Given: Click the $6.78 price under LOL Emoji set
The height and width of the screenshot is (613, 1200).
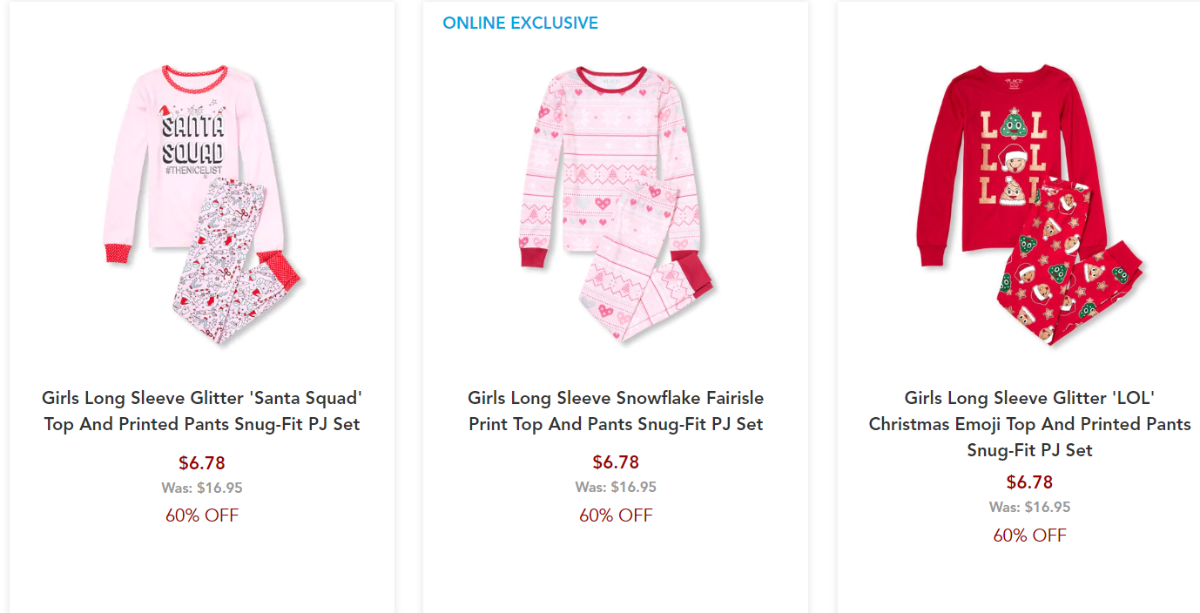Looking at the screenshot, I should pyautogui.click(x=1029, y=482).
